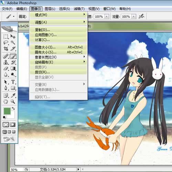Select the Brush tool in toolbox
The width and height of the screenshot is (172, 172).
pyautogui.click(x=13, y=56)
